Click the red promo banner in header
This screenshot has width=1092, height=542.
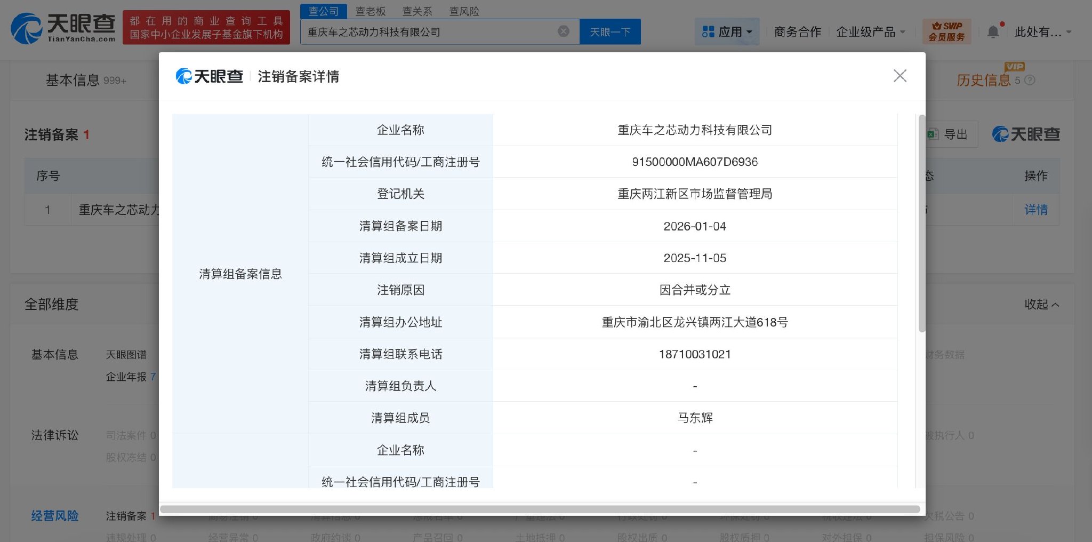pyautogui.click(x=206, y=28)
